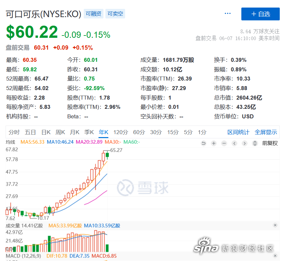Click the candlestick style icon
The width and height of the screenshot is (286, 261).
[255, 143]
